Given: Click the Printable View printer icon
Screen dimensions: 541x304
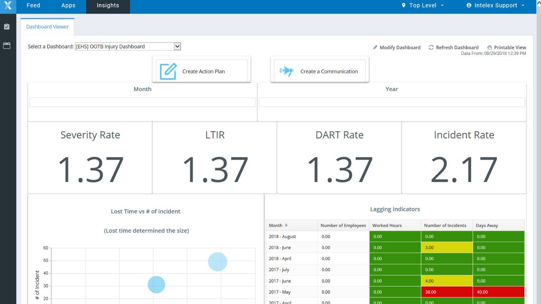Looking at the screenshot, I should tap(489, 47).
